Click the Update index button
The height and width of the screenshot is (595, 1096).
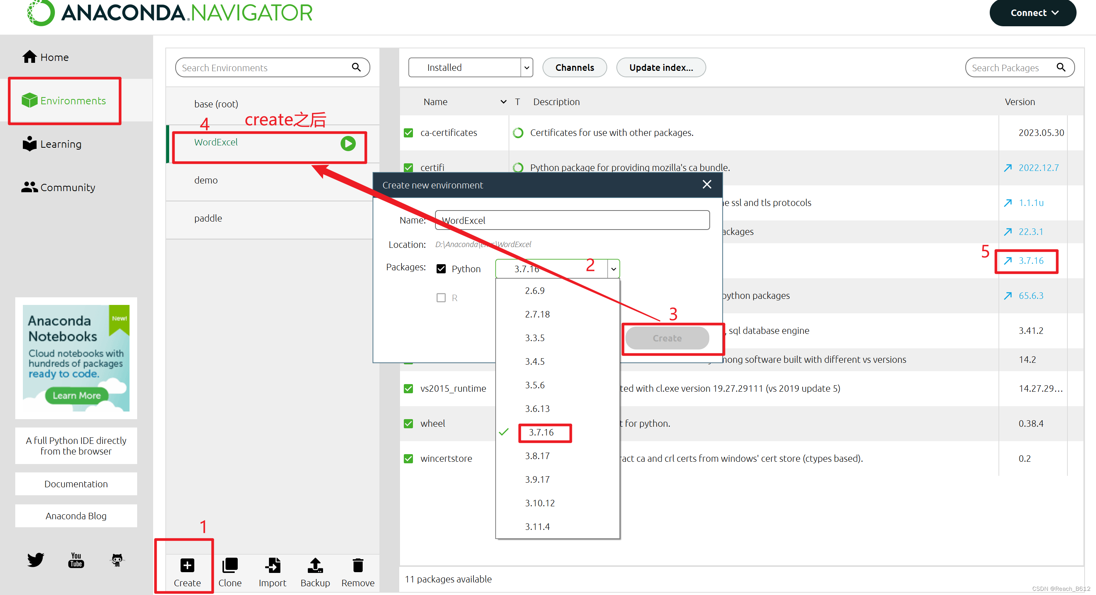pyautogui.click(x=661, y=68)
